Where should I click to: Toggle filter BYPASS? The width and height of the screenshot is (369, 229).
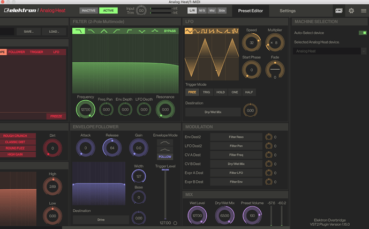170,31
